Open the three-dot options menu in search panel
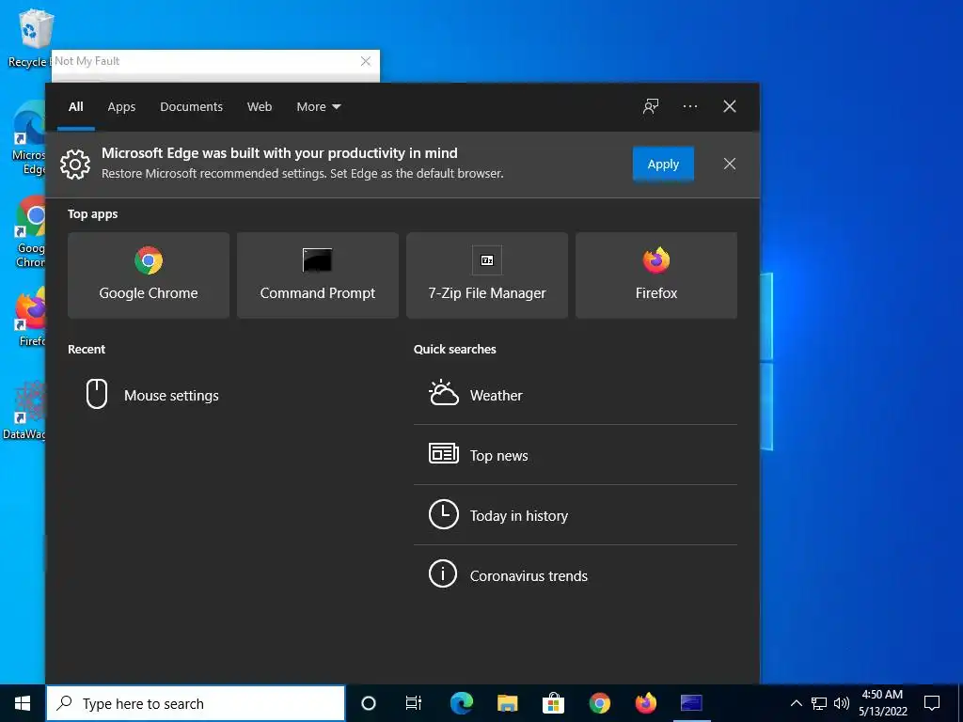This screenshot has width=963, height=722. point(689,106)
